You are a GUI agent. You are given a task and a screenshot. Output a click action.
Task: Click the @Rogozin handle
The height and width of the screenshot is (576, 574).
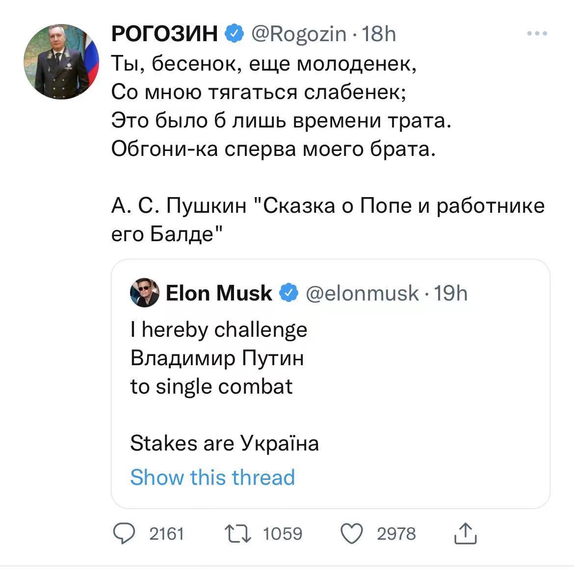300,33
